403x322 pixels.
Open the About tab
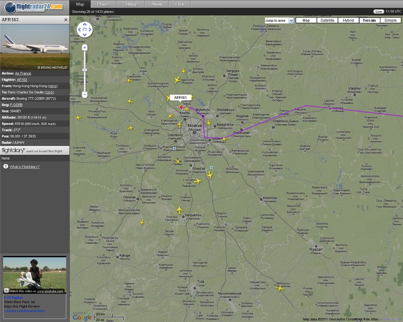[157, 4]
